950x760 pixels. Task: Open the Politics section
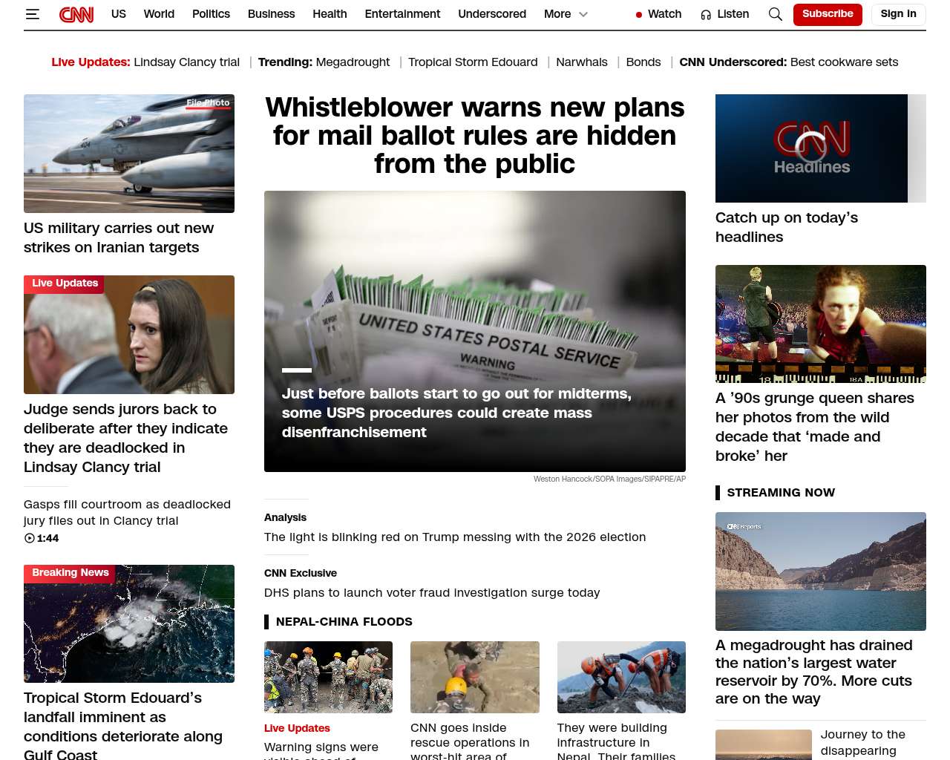[x=211, y=14]
